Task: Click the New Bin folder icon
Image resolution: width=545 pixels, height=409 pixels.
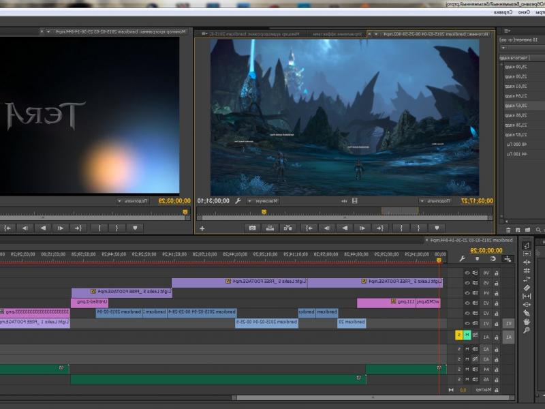Action: coord(527,230)
